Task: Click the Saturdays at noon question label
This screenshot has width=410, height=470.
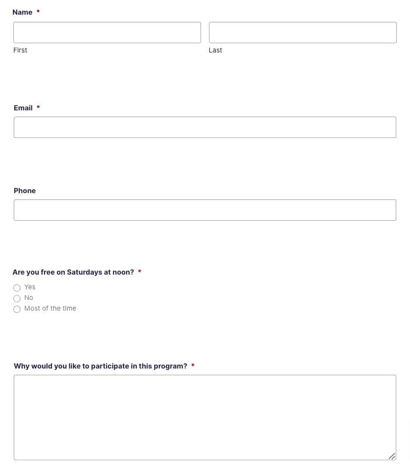Action: tap(73, 272)
